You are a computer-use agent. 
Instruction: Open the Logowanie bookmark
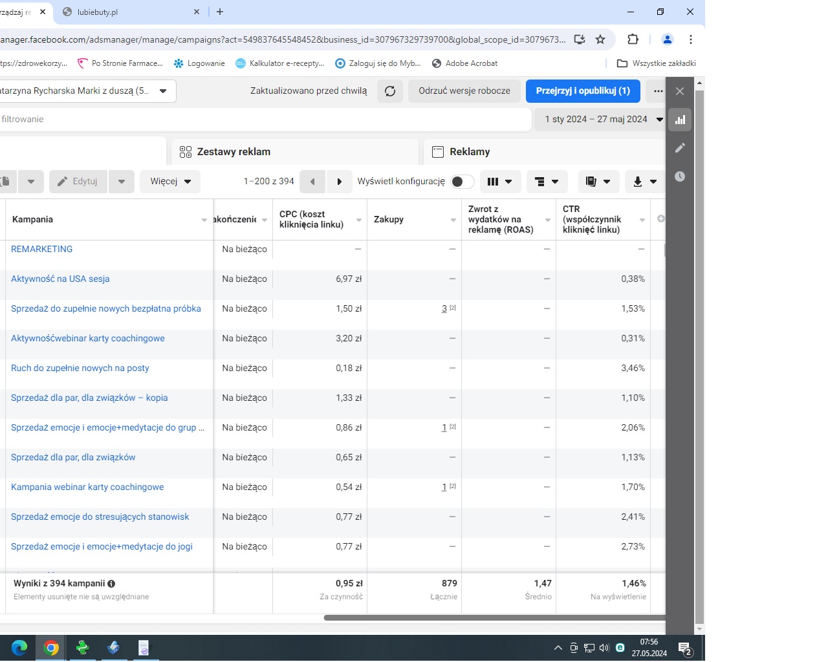199,63
